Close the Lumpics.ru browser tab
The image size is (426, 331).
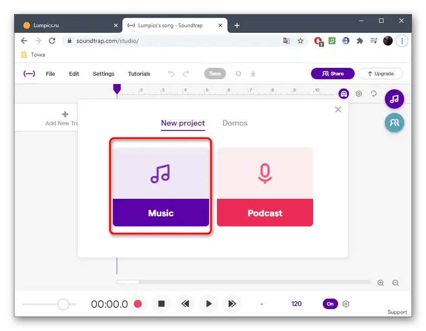pyautogui.click(x=116, y=25)
